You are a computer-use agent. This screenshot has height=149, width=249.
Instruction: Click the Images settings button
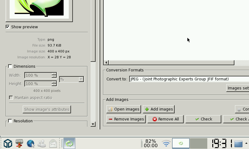pyautogui.click(x=237, y=88)
